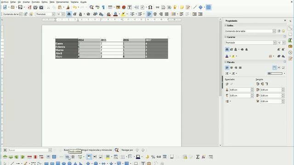
Task: Click above paragraph spacing input field
Action: pos(240,90)
